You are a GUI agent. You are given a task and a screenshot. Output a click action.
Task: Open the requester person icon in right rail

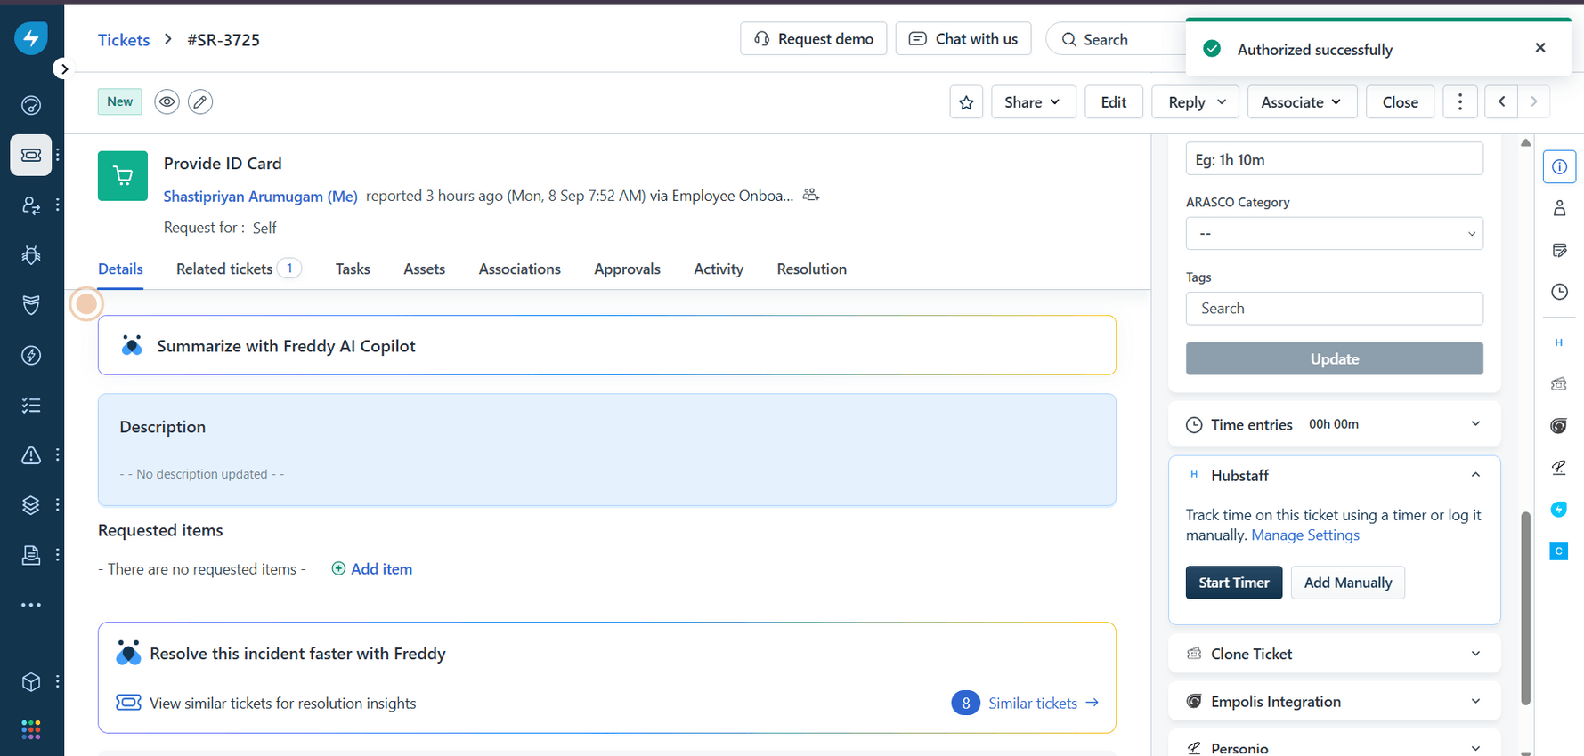(1559, 208)
